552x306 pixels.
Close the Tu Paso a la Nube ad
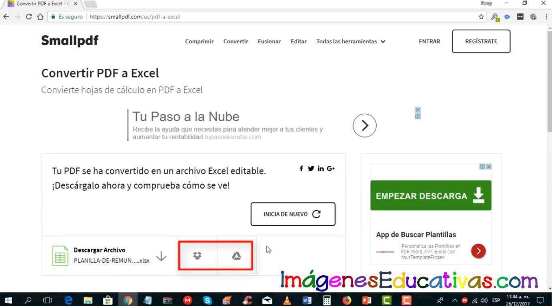(417, 110)
